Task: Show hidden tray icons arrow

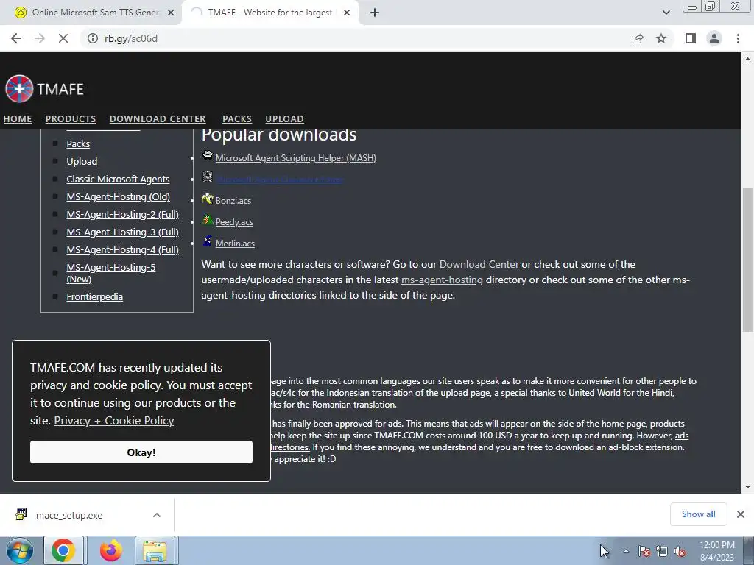Action: pos(626,552)
